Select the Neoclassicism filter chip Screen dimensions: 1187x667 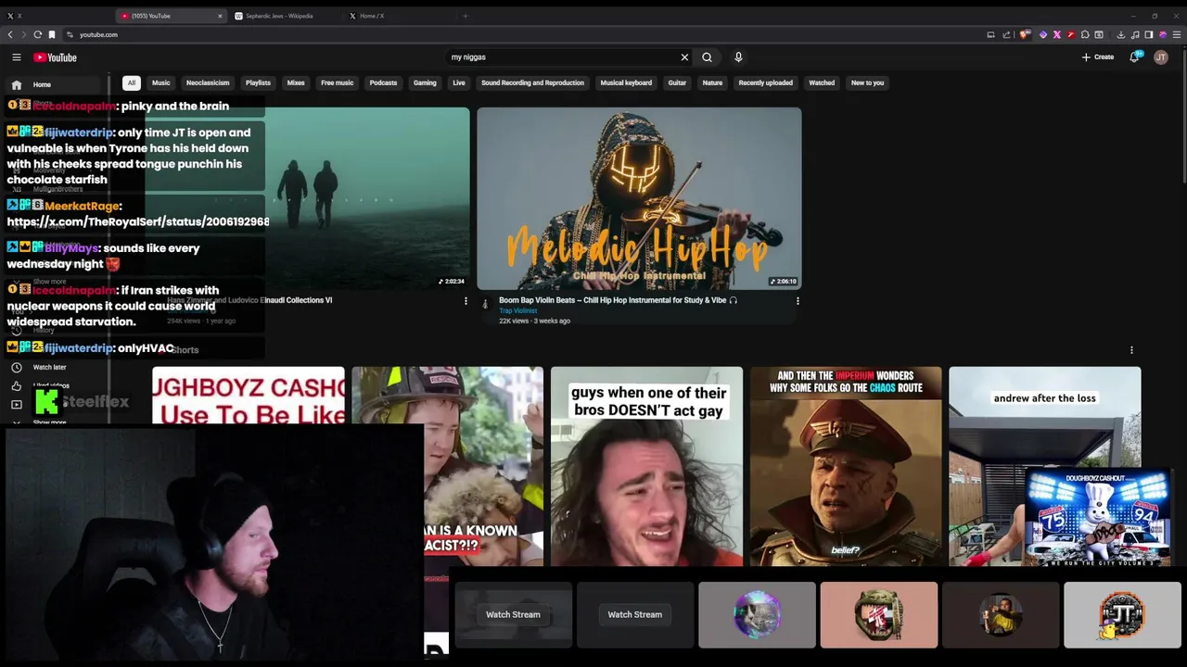point(208,82)
